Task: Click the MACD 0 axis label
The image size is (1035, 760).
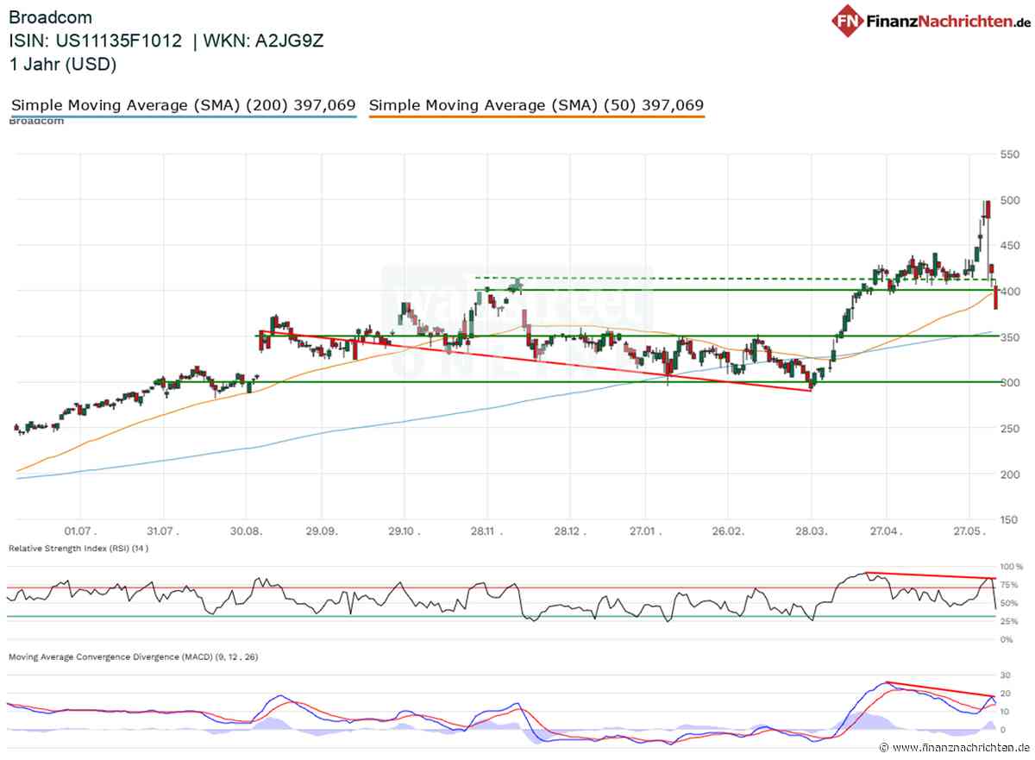Action: click(x=1003, y=730)
